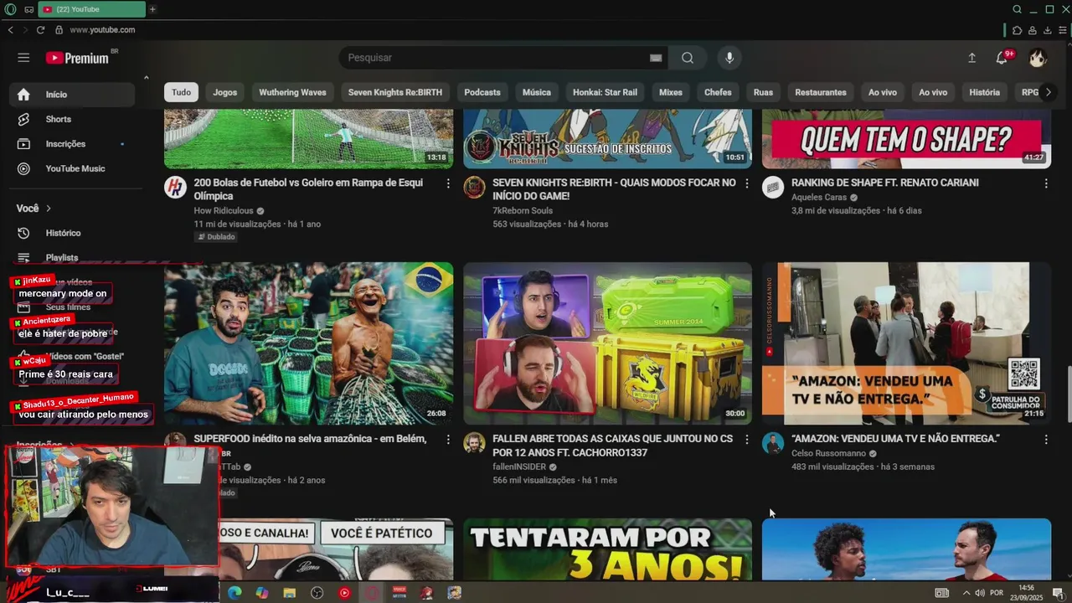Open the account avatar menu
Viewport: 1072px width, 603px height.
click(1038, 58)
